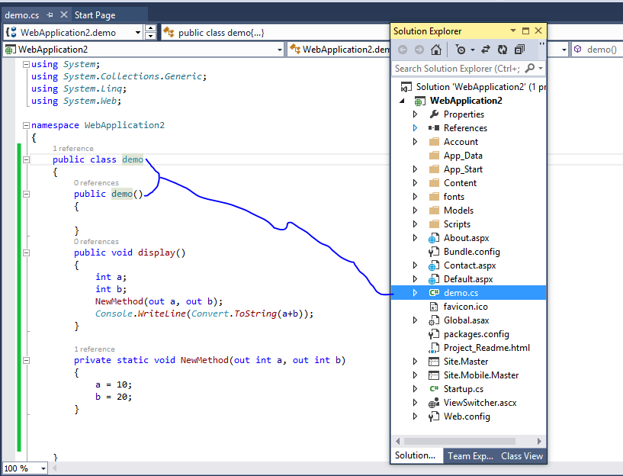This screenshot has height=476, width=623.
Task: Click the Properties wrench icon
Action: point(434,114)
